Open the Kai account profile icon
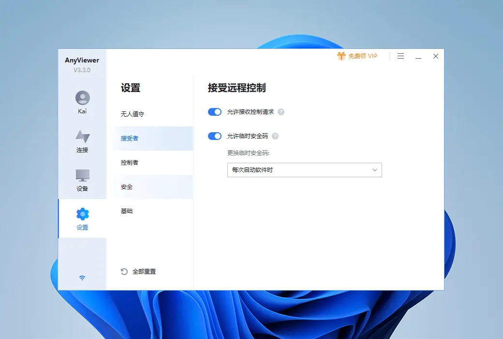The height and width of the screenshot is (339, 503). [x=82, y=98]
